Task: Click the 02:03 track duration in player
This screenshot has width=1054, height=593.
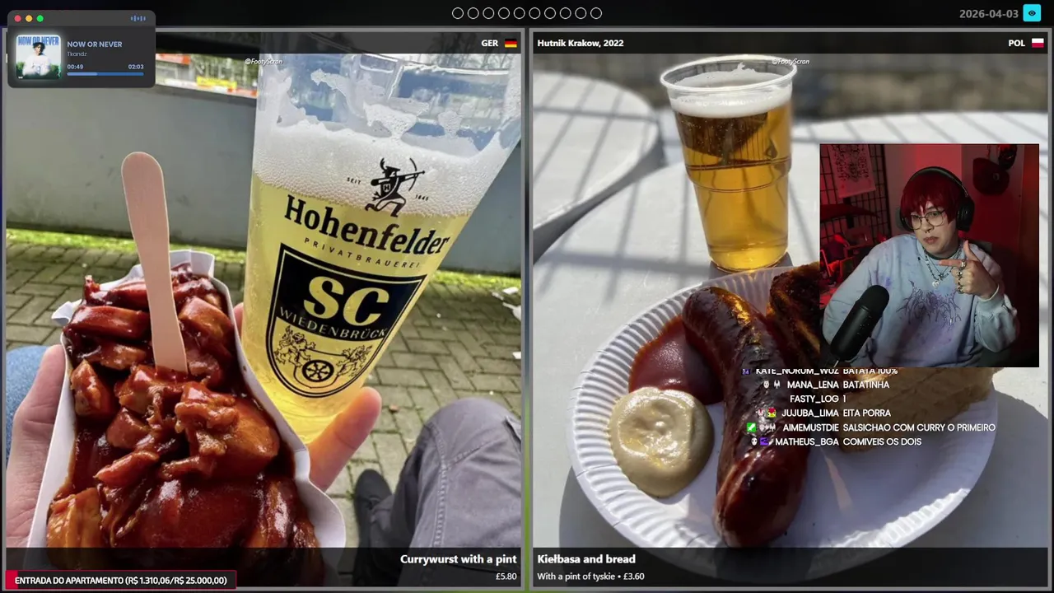Action: tap(136, 67)
